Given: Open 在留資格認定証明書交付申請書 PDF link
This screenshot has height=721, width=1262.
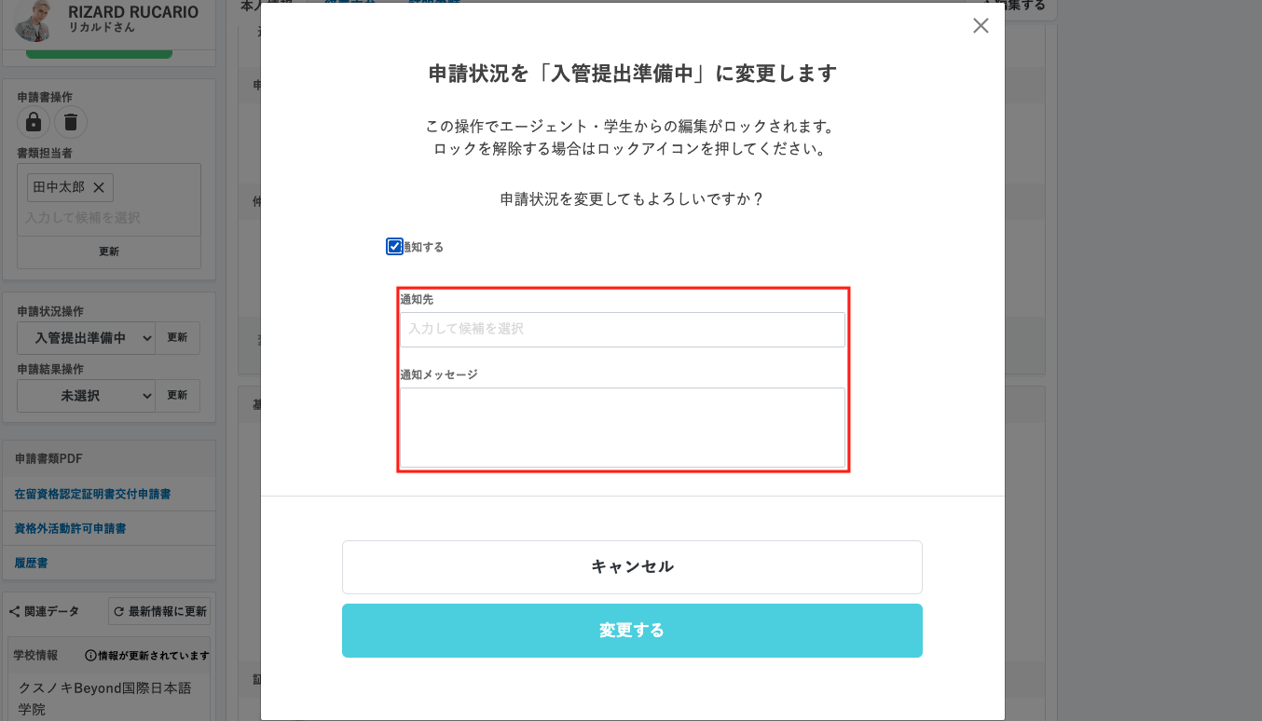Looking at the screenshot, I should [x=92, y=494].
